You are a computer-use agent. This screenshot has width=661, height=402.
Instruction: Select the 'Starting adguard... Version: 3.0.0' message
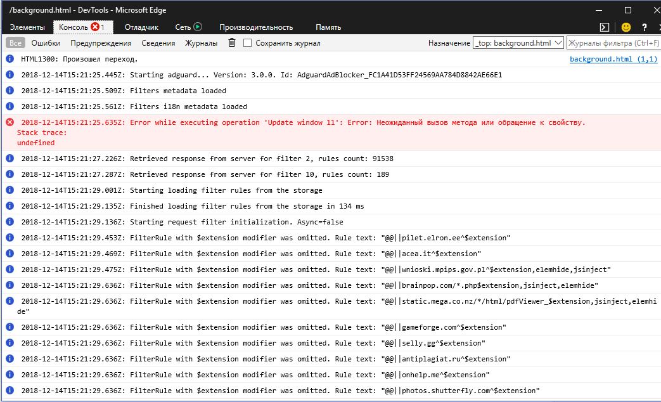[261, 75]
